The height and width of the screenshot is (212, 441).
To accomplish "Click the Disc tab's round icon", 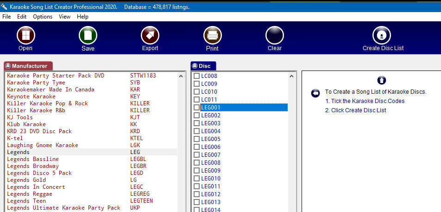I will click(195, 66).
